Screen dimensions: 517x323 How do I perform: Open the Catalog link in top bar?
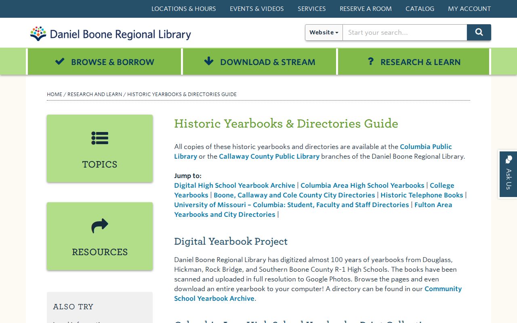[x=420, y=8]
